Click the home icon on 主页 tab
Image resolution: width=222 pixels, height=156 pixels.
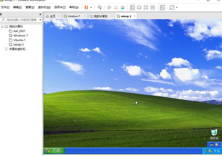(47, 16)
